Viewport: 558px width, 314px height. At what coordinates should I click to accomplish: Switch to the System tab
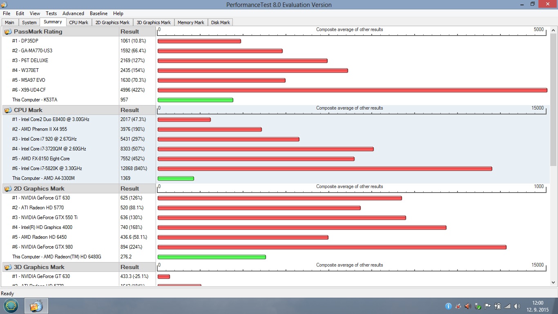[x=29, y=22]
